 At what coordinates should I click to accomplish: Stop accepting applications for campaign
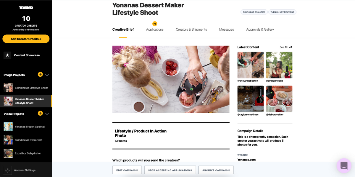tap(170, 170)
